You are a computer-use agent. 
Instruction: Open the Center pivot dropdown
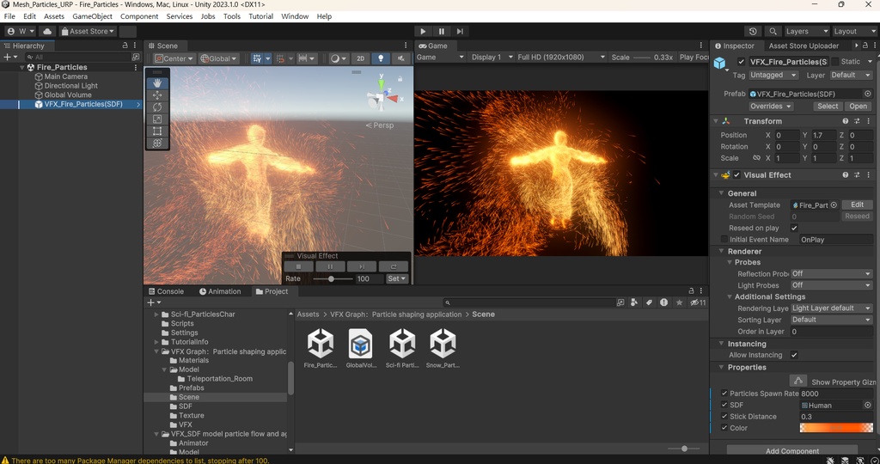174,58
